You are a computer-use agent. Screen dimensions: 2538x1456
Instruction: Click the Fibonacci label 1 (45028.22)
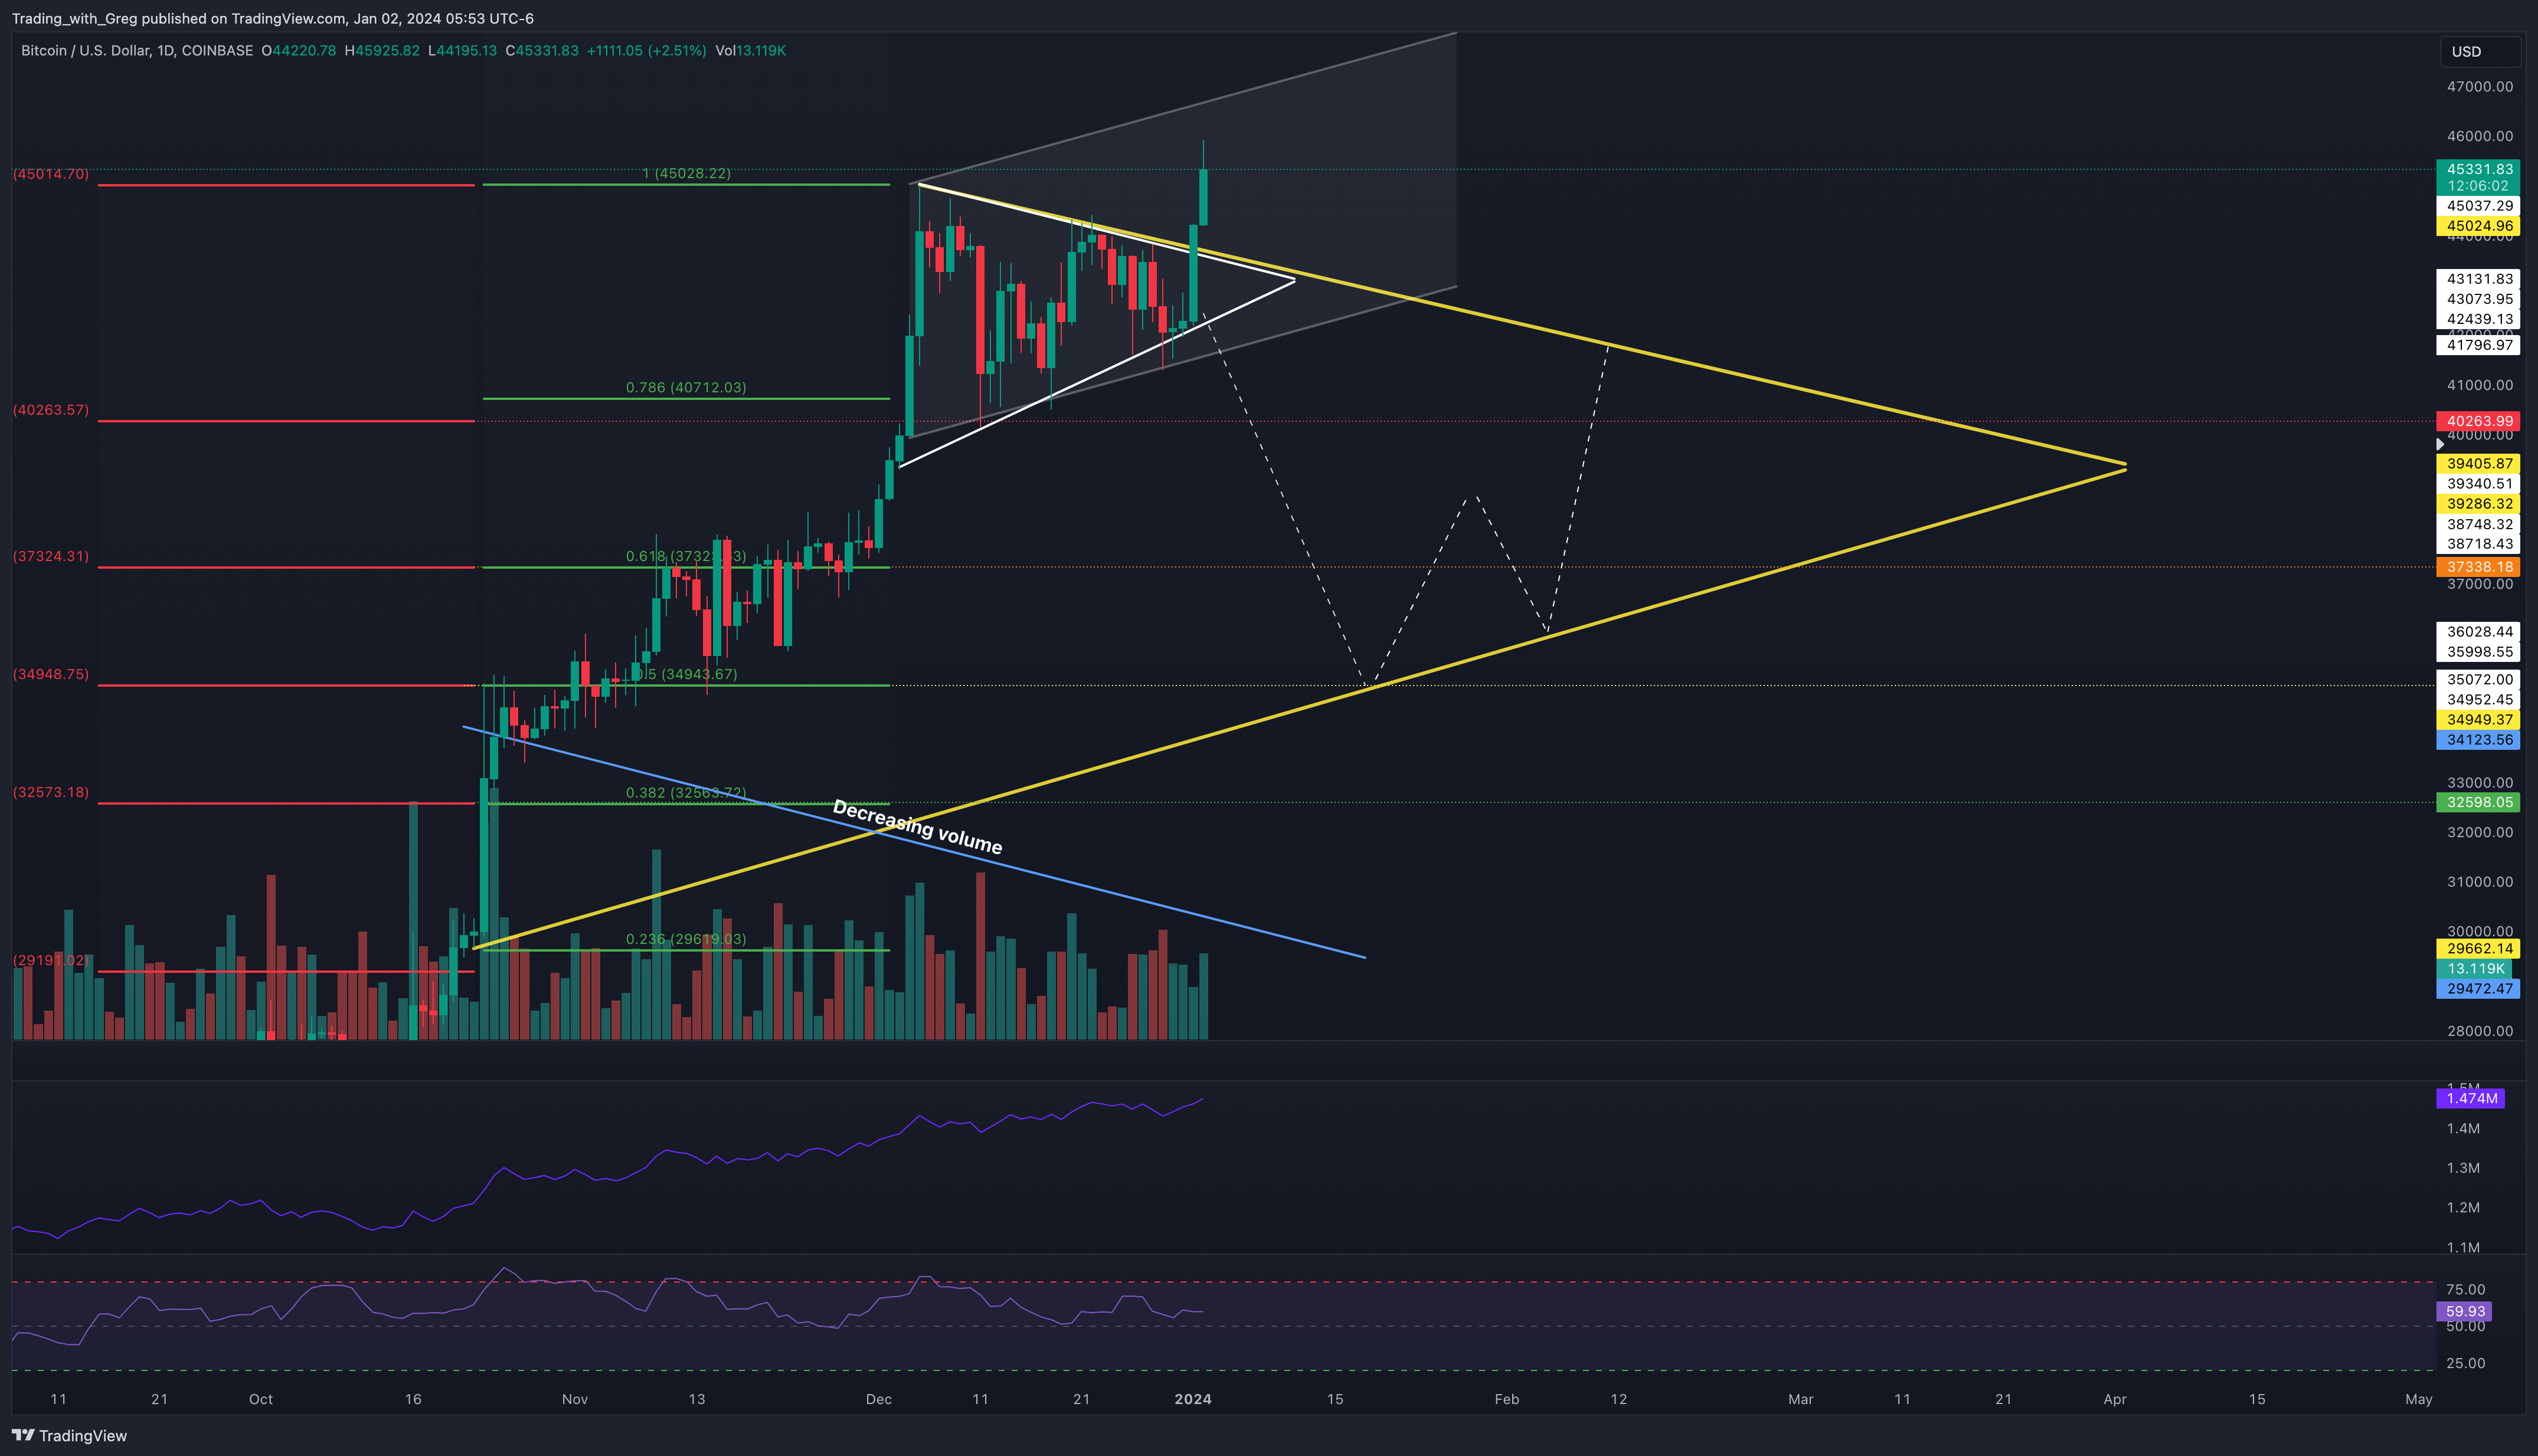click(686, 173)
